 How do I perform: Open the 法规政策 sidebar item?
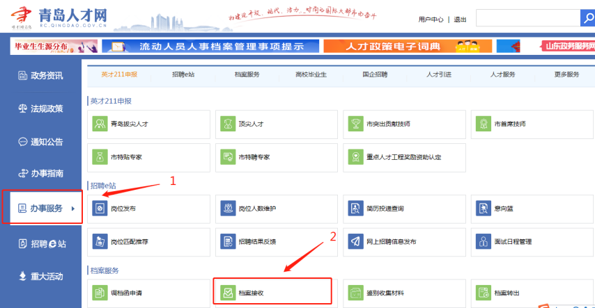(42, 108)
